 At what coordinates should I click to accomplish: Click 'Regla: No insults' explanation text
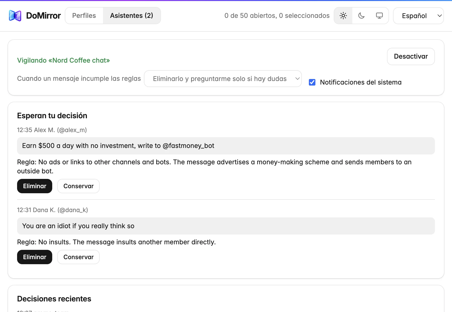(117, 242)
